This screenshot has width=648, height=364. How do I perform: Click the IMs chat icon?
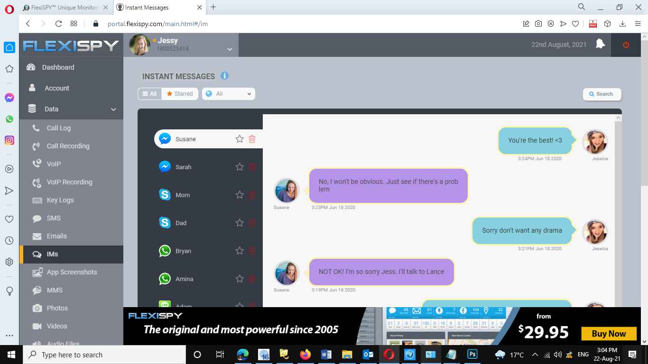pos(37,255)
